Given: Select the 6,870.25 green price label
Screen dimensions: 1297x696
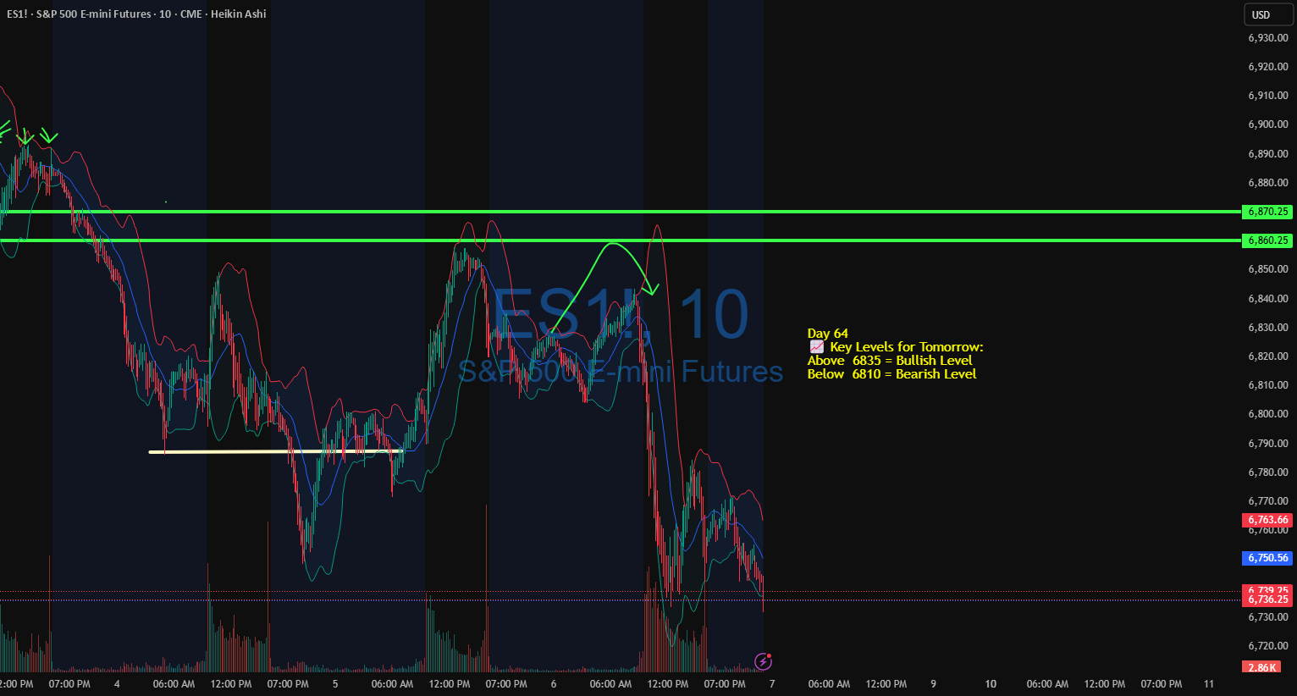Looking at the screenshot, I should [1267, 212].
